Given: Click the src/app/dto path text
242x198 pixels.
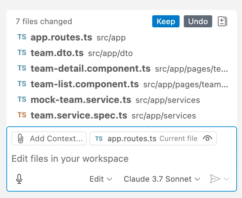Looking at the screenshot, I should [x=110, y=53].
